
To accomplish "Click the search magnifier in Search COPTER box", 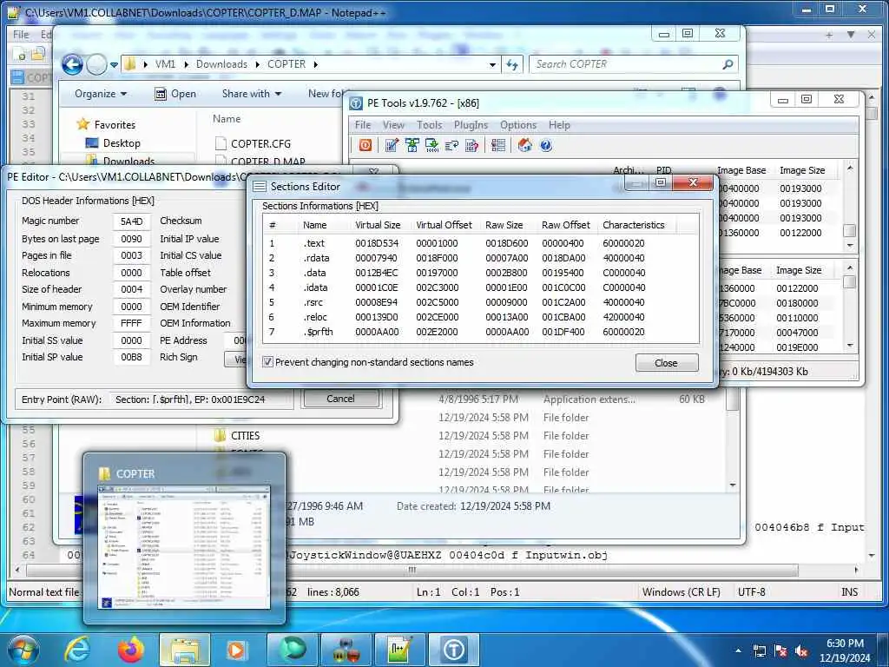I will point(728,64).
